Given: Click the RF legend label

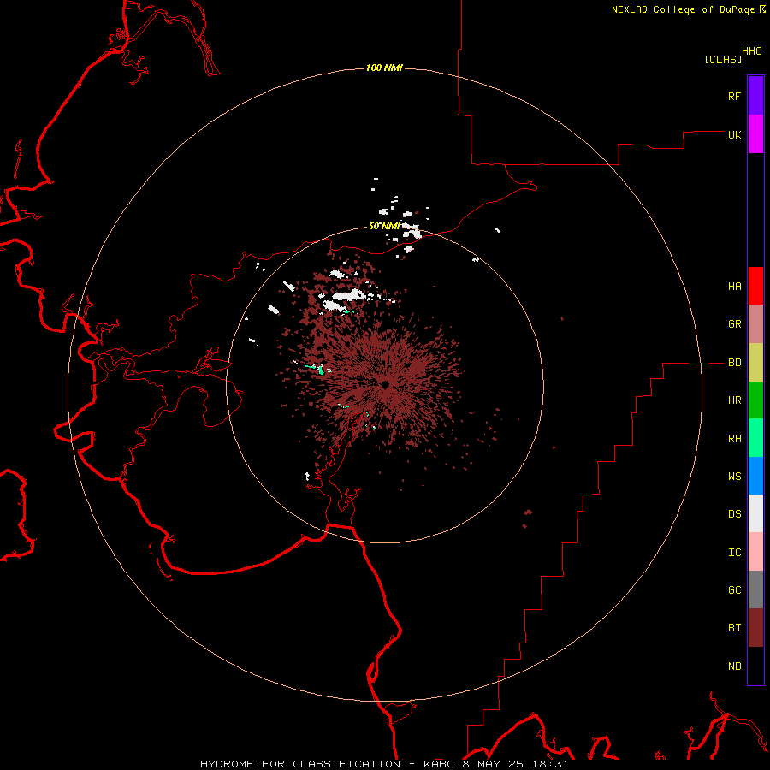Looking at the screenshot, I should (734, 96).
